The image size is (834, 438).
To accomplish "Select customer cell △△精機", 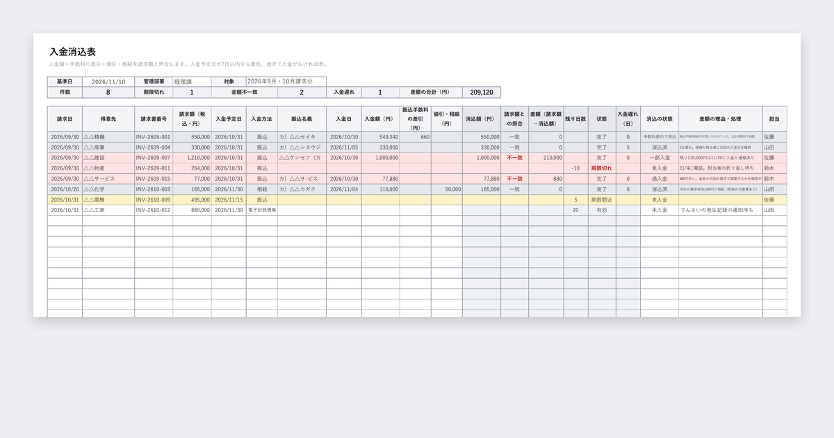I will tap(108, 137).
